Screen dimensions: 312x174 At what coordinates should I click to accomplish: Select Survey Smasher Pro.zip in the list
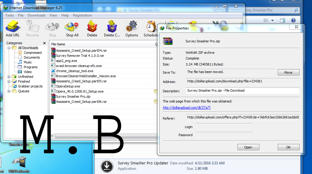click(73, 96)
